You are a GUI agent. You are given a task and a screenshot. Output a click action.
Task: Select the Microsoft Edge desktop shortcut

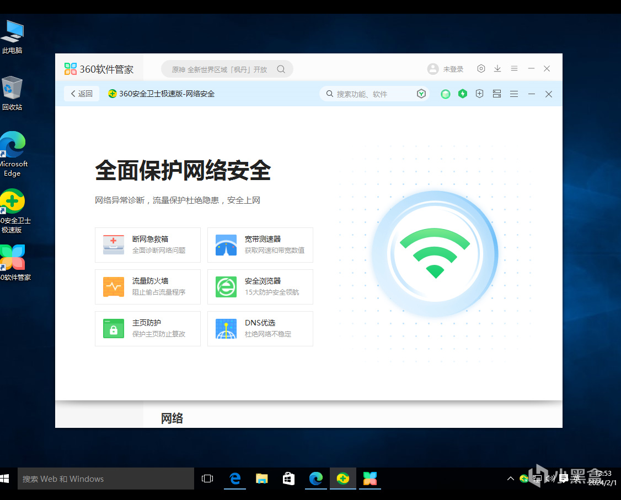(x=13, y=154)
